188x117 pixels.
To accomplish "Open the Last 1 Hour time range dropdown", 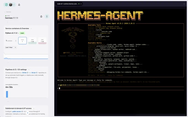I will click(x=11, y=47).
